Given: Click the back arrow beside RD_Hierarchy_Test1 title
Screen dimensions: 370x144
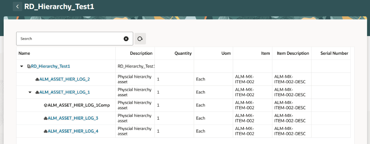Looking at the screenshot, I should pos(17,6).
